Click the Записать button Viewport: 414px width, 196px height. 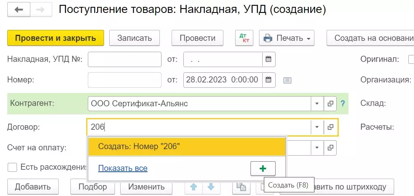[134, 38]
